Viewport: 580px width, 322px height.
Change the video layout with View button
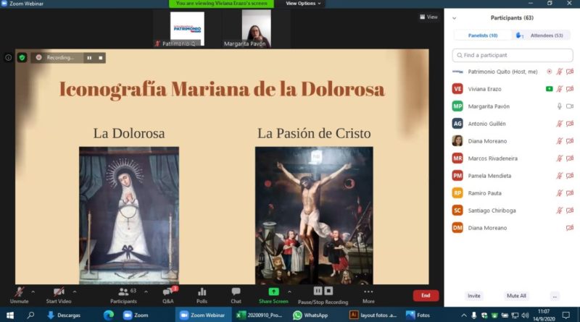[428, 17]
